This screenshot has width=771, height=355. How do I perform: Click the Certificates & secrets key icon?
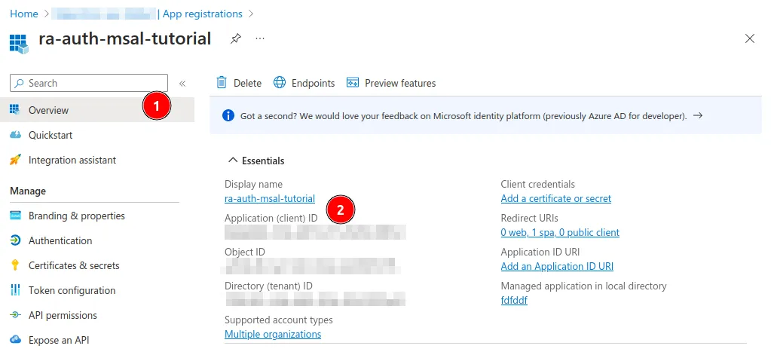coord(15,265)
